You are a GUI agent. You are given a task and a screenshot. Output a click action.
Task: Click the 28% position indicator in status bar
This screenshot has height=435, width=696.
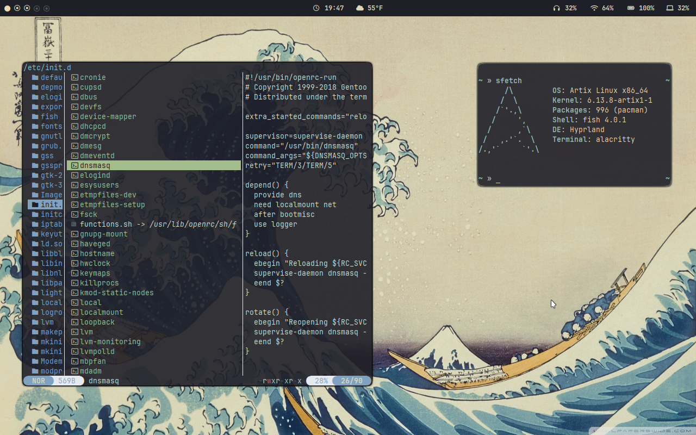coord(321,381)
